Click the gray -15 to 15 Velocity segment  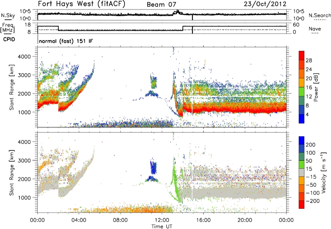coord(302,172)
